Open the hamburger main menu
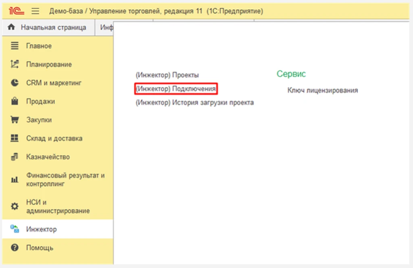Viewport: 413px width, 268px height. tap(35, 11)
